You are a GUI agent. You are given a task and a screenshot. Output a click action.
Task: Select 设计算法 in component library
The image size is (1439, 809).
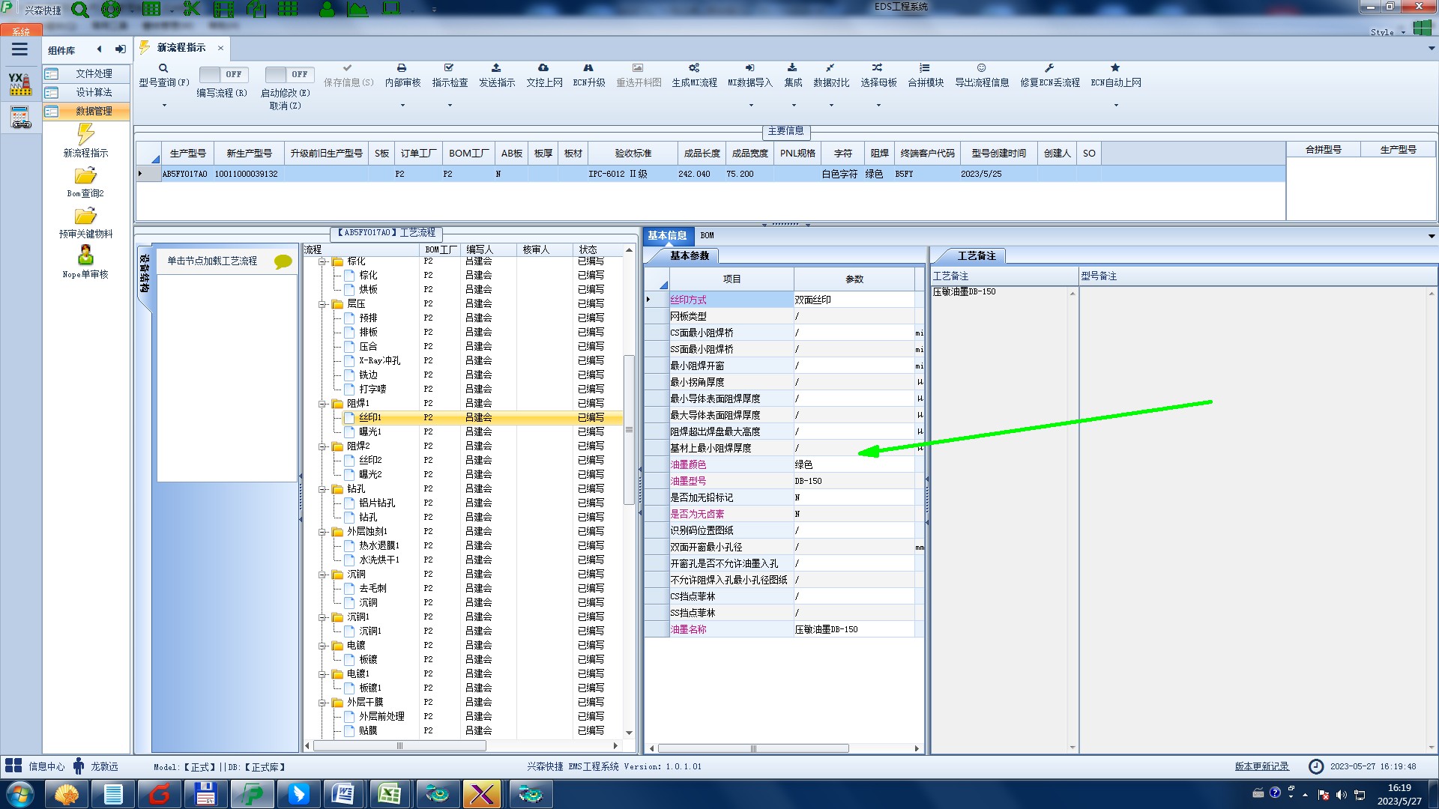(x=94, y=92)
